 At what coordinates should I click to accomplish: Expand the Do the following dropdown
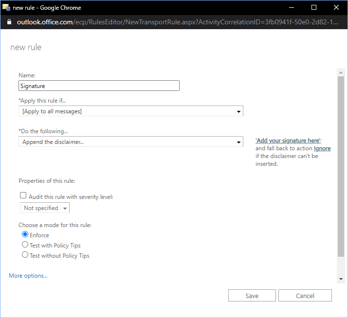pyautogui.click(x=130, y=142)
